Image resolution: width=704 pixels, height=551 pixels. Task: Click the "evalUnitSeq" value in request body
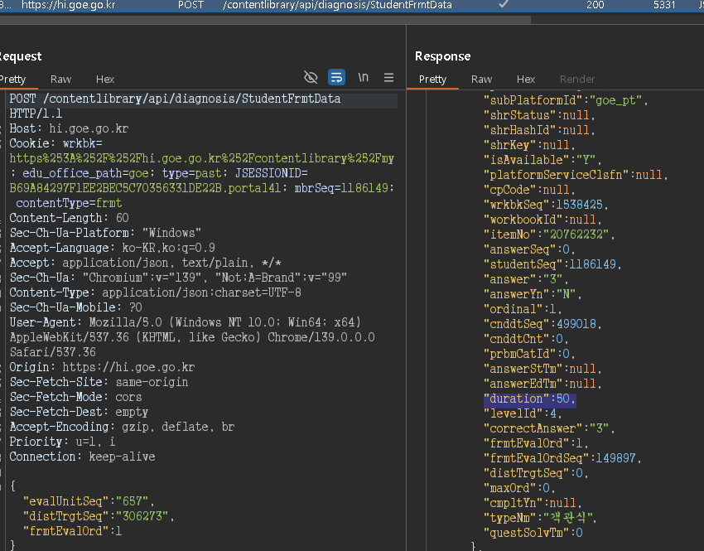[x=134, y=500]
